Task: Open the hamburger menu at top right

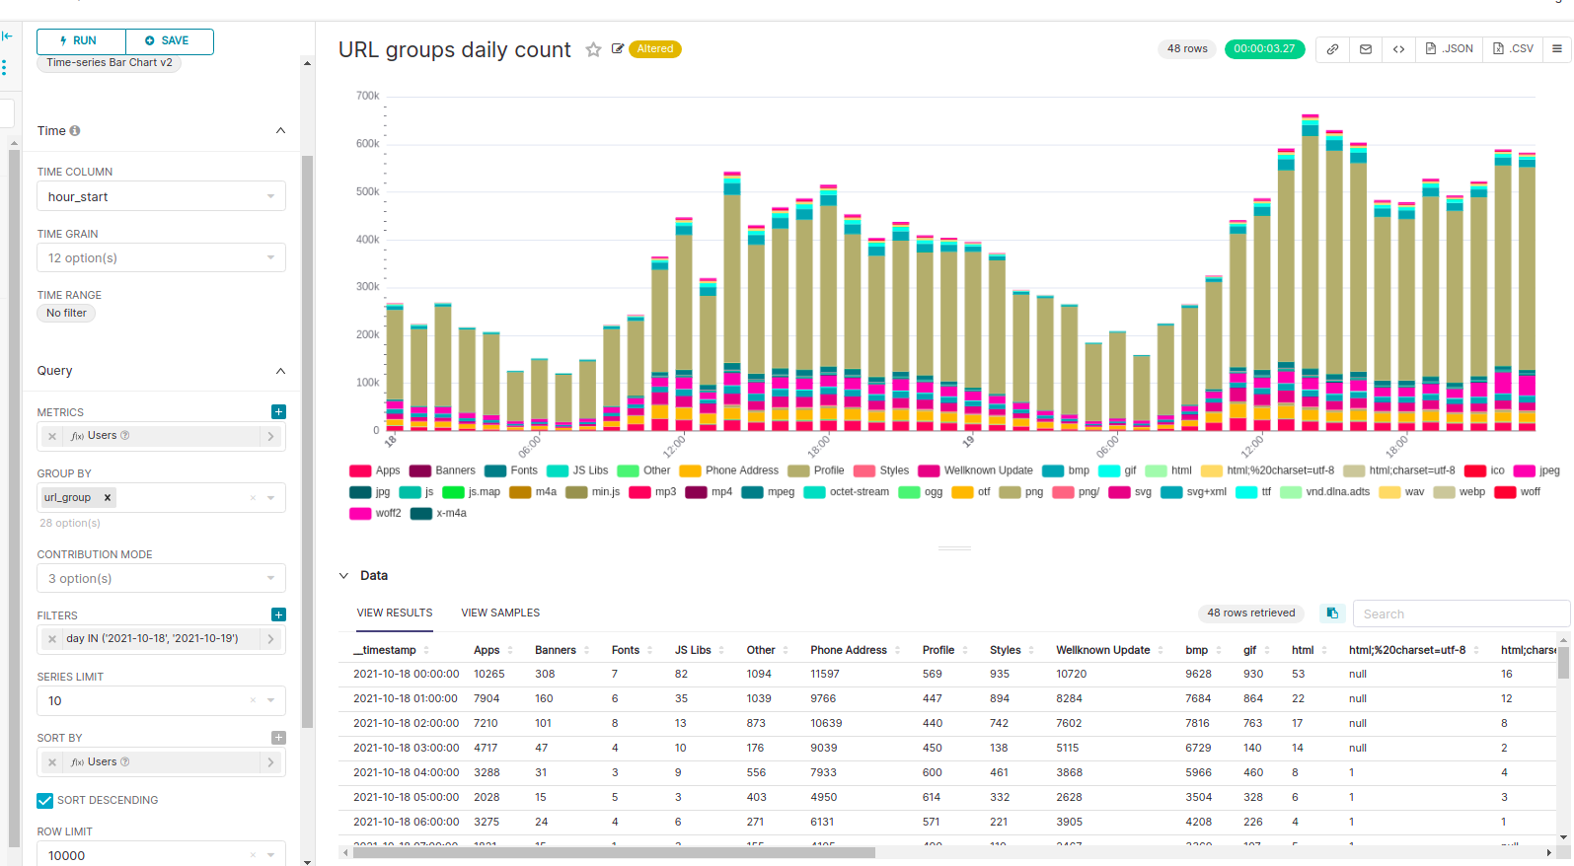Action: (1557, 49)
